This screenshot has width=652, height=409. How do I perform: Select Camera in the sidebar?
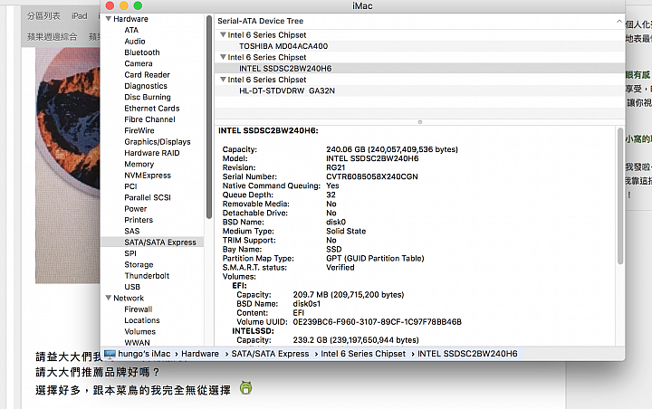pos(139,63)
